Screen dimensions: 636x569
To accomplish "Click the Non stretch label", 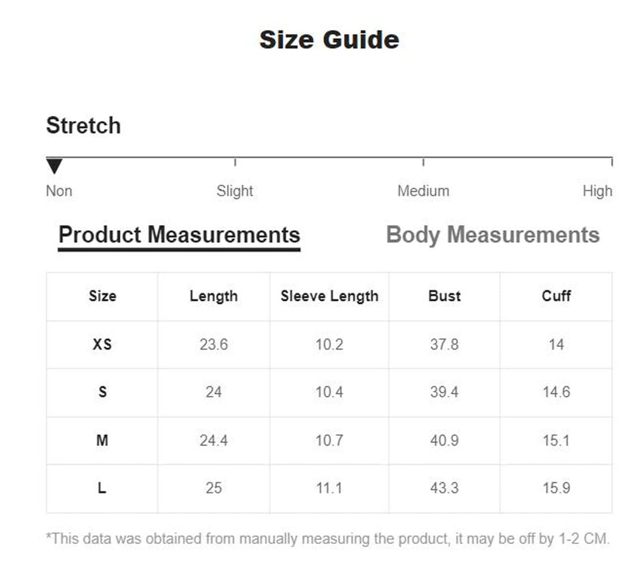I will pyautogui.click(x=59, y=191).
